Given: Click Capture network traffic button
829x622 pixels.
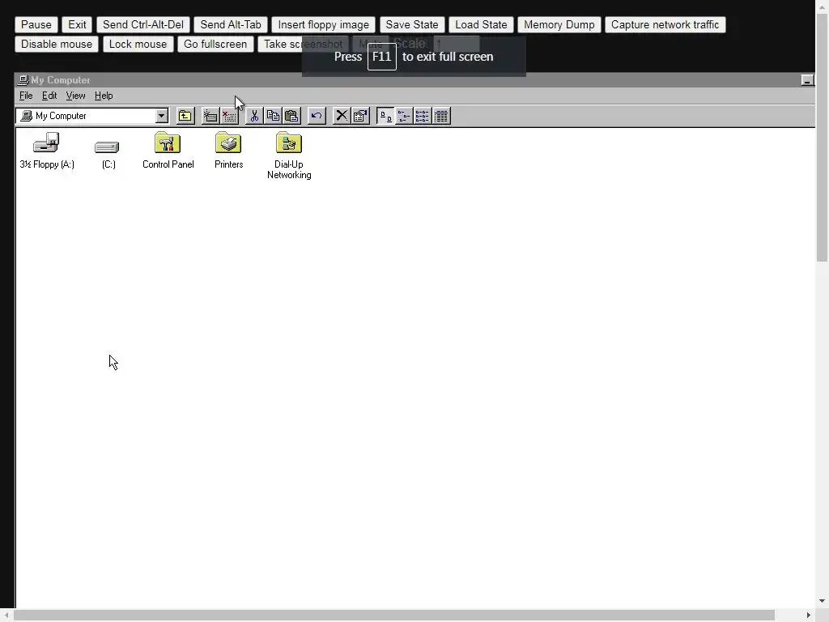Looking at the screenshot, I should coord(665,25).
